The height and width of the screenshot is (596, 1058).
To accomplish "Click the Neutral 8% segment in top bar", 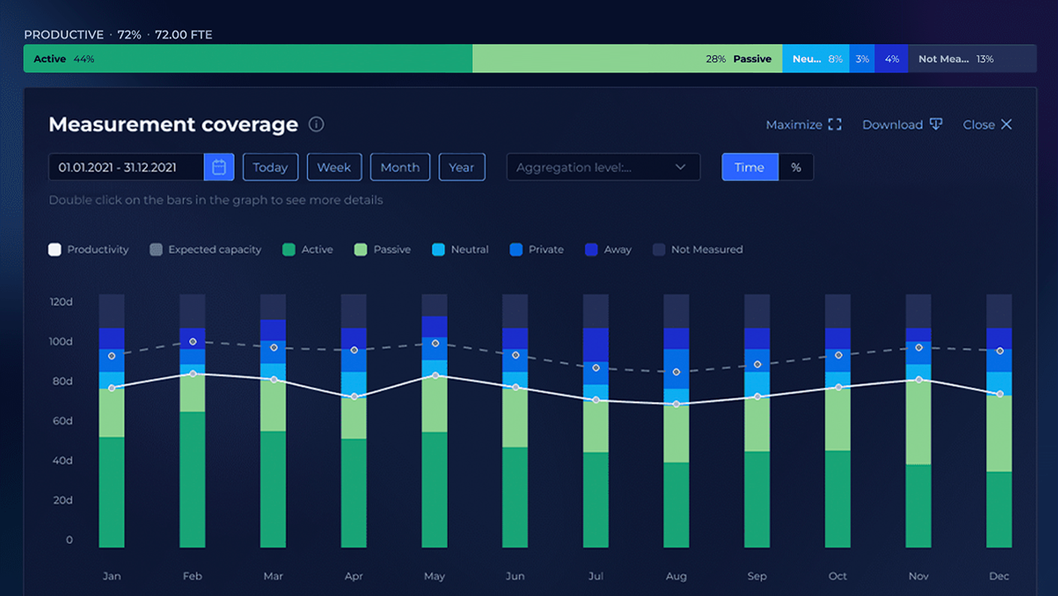I will tap(816, 58).
